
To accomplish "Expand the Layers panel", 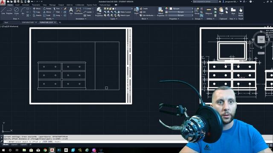I will [114, 19].
